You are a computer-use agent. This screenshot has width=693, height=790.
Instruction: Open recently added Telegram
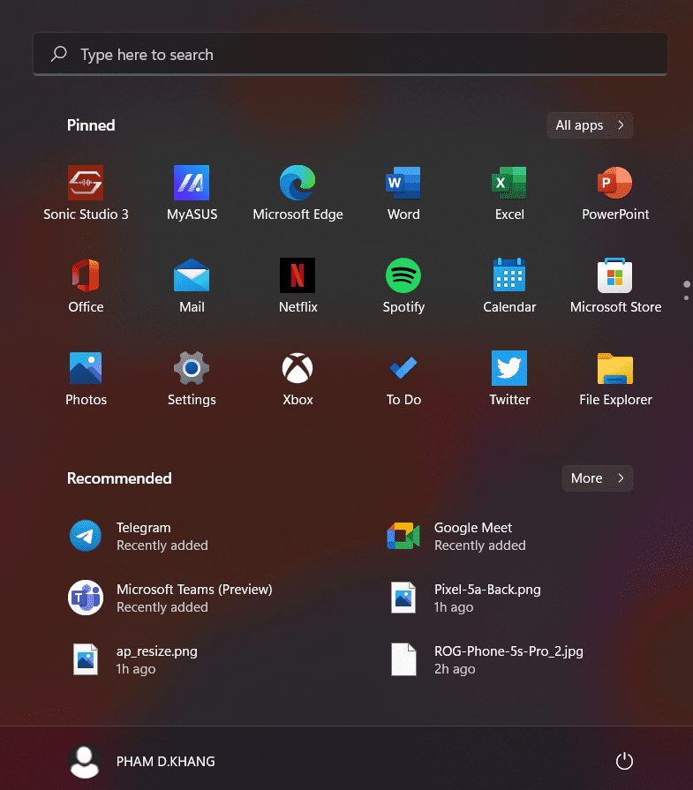pyautogui.click(x=139, y=536)
